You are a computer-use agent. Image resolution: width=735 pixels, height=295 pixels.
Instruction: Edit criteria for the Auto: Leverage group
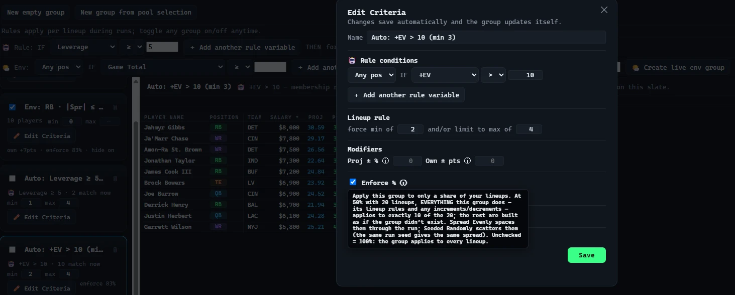[41, 217]
